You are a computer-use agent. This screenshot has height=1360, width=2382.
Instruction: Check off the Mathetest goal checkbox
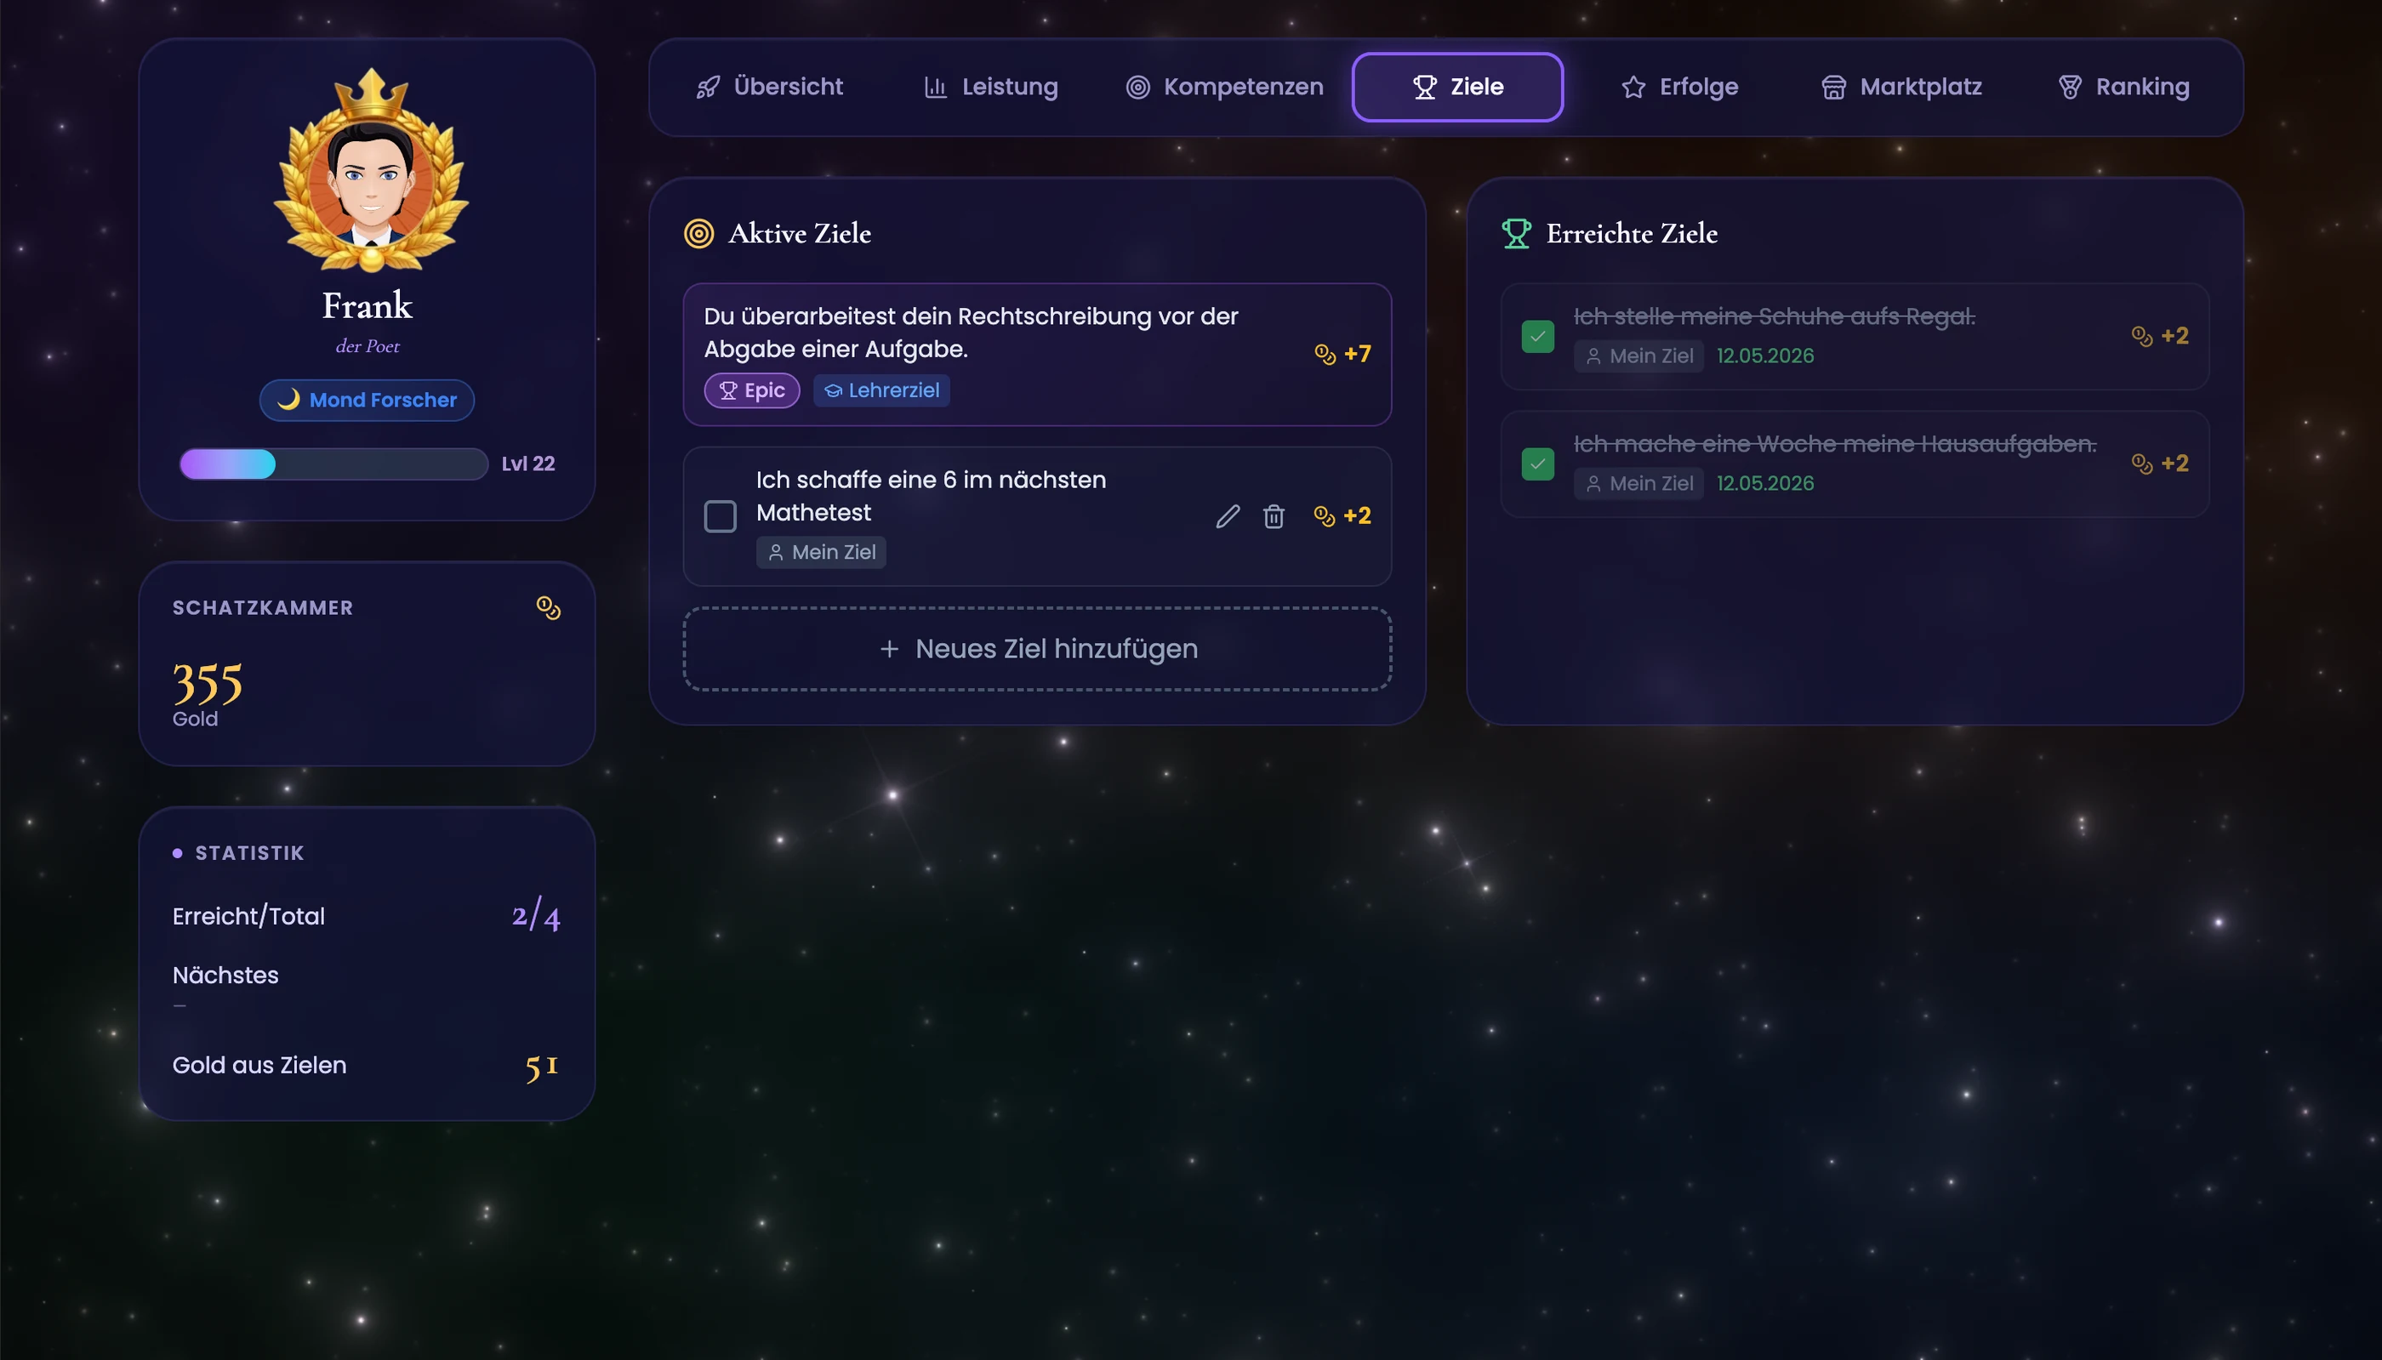(719, 515)
